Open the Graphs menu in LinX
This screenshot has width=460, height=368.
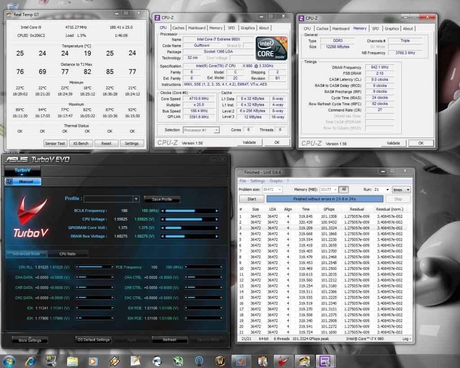[276, 181]
